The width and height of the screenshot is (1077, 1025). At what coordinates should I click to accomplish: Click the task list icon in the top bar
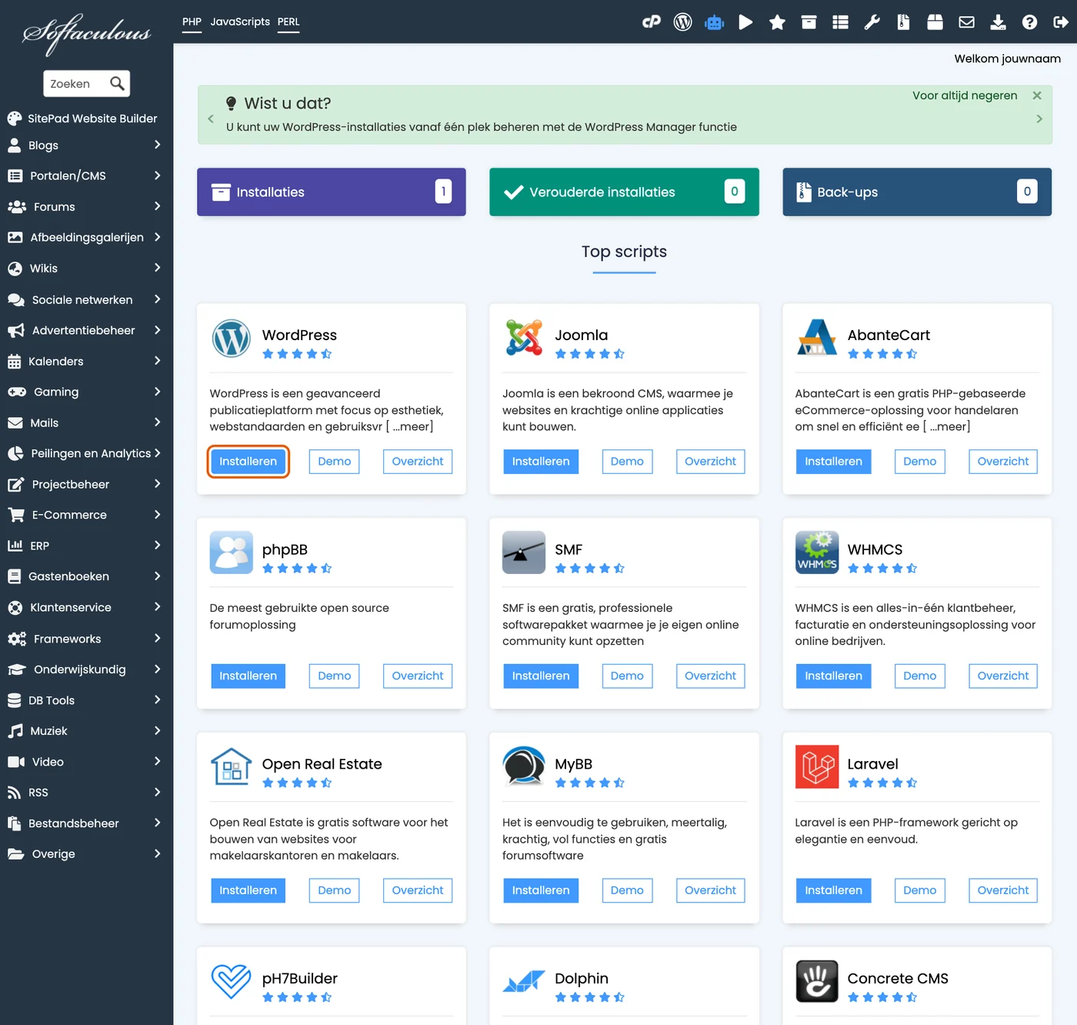[840, 22]
